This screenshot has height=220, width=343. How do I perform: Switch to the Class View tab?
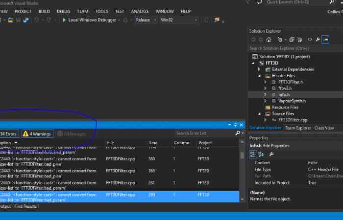(324, 128)
